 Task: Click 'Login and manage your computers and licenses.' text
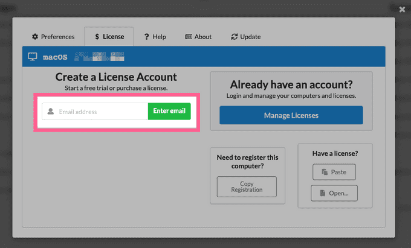click(291, 96)
